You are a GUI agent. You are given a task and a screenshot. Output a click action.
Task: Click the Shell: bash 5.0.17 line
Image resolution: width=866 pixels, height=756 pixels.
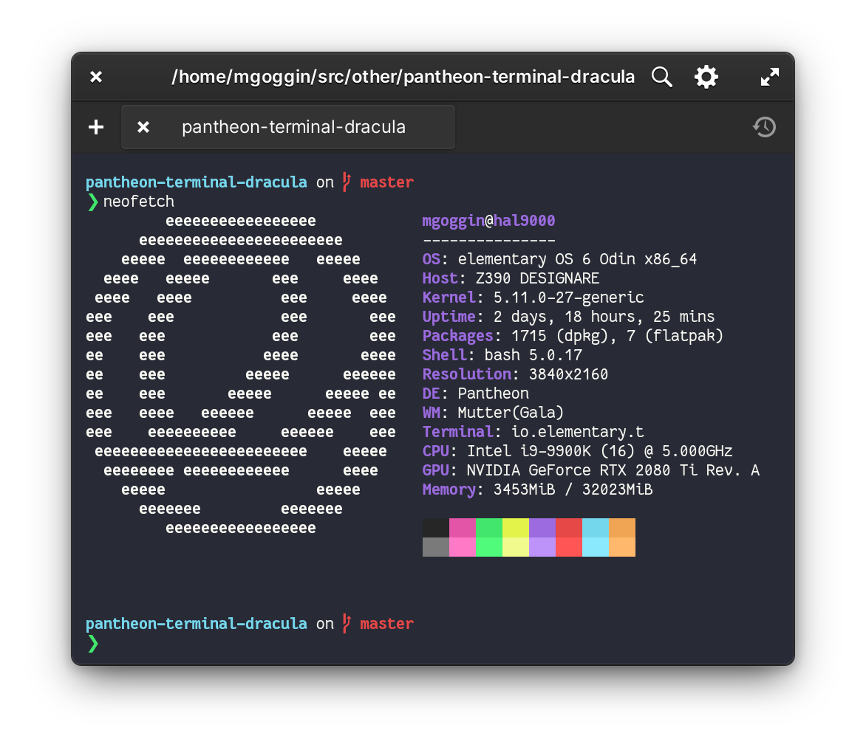pos(502,355)
